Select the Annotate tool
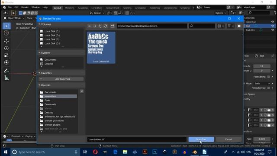This screenshot has width=277, height=156. point(6,71)
